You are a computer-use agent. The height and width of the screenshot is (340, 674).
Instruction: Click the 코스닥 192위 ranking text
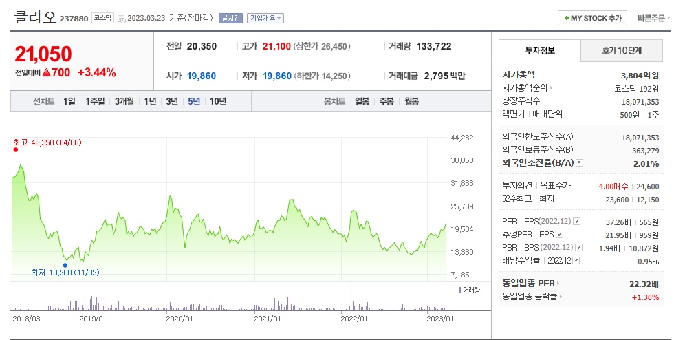point(637,89)
